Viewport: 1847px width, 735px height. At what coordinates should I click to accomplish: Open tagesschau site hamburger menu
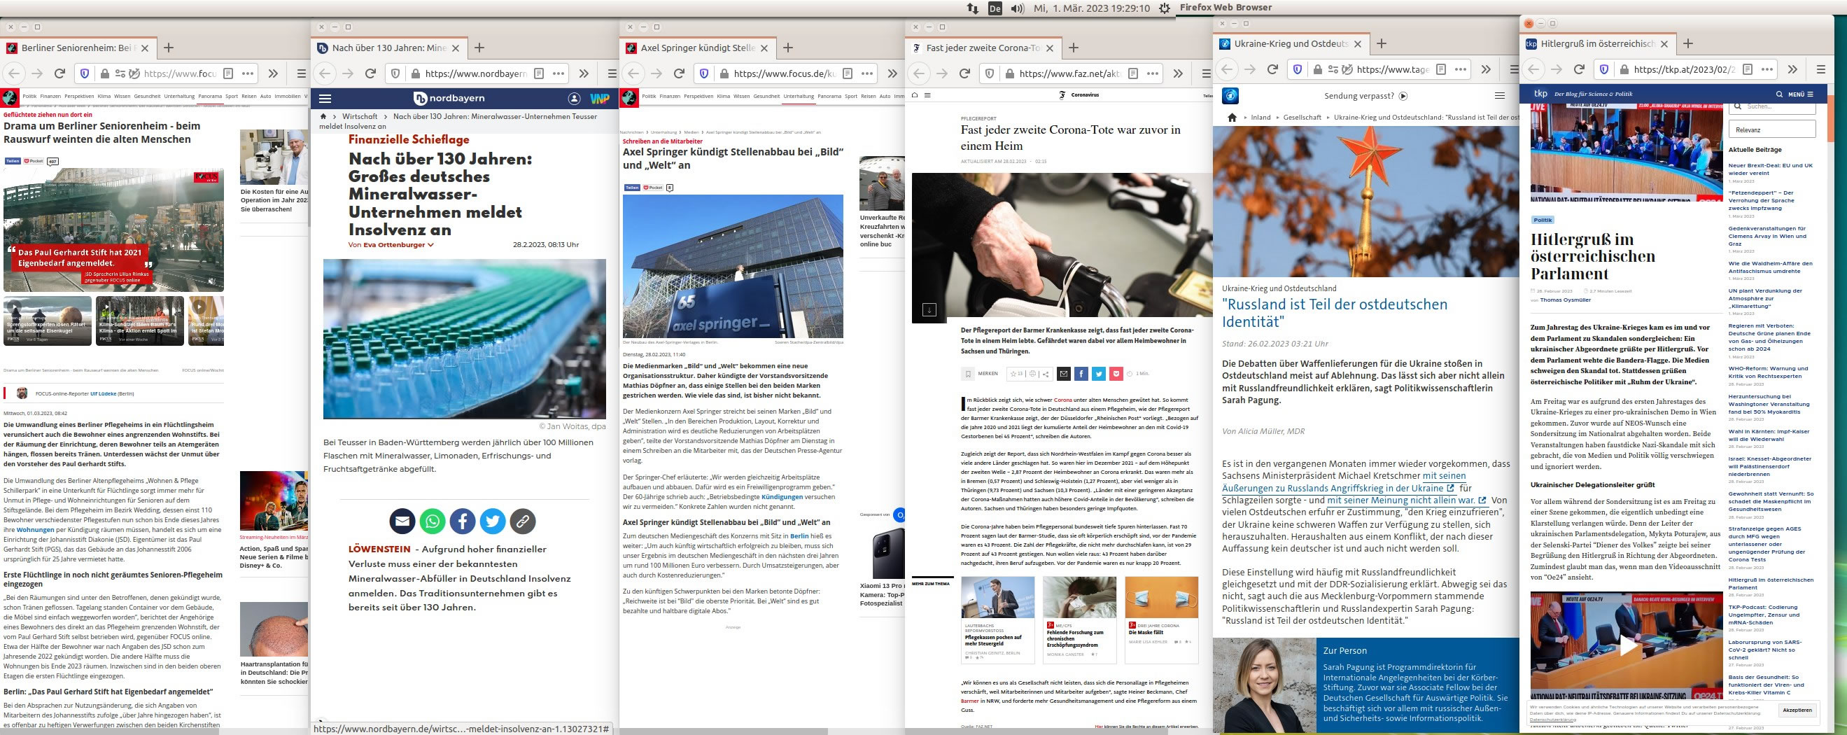(1500, 95)
